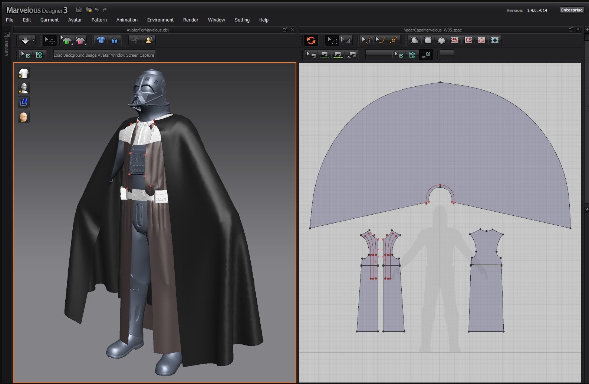Toggle show texture eye icon in pattern toolbar
The height and width of the screenshot is (384, 589).
click(x=426, y=55)
